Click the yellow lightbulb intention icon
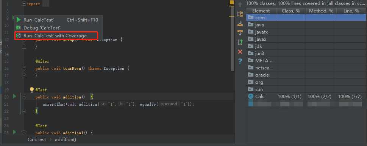Screen dimensions: 367x146 pyautogui.click(x=32, y=90)
